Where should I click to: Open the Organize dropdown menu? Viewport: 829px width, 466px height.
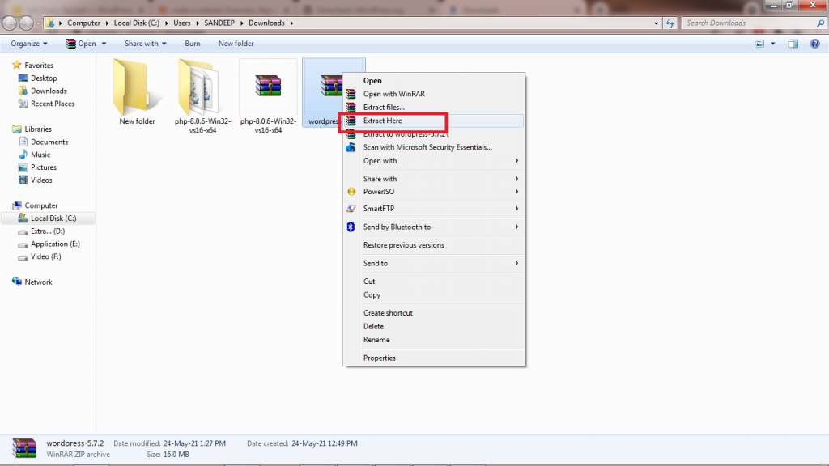click(29, 44)
